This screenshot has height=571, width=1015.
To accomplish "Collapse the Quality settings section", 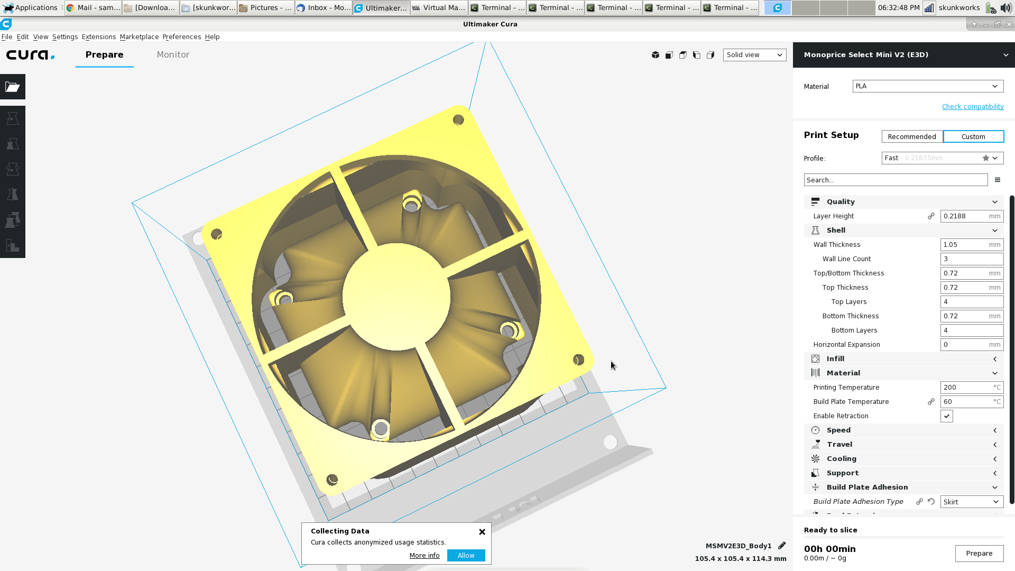I will tap(904, 202).
